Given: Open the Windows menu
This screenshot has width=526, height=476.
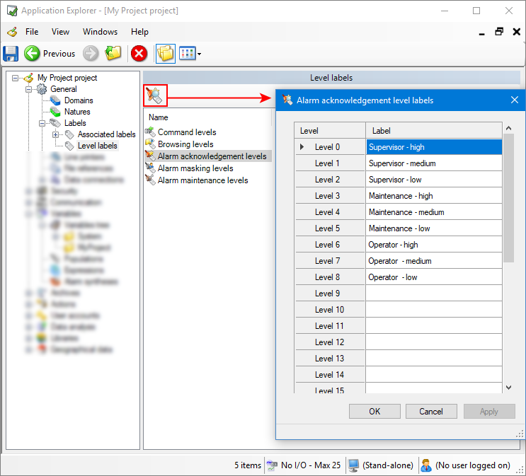Looking at the screenshot, I should click(100, 32).
